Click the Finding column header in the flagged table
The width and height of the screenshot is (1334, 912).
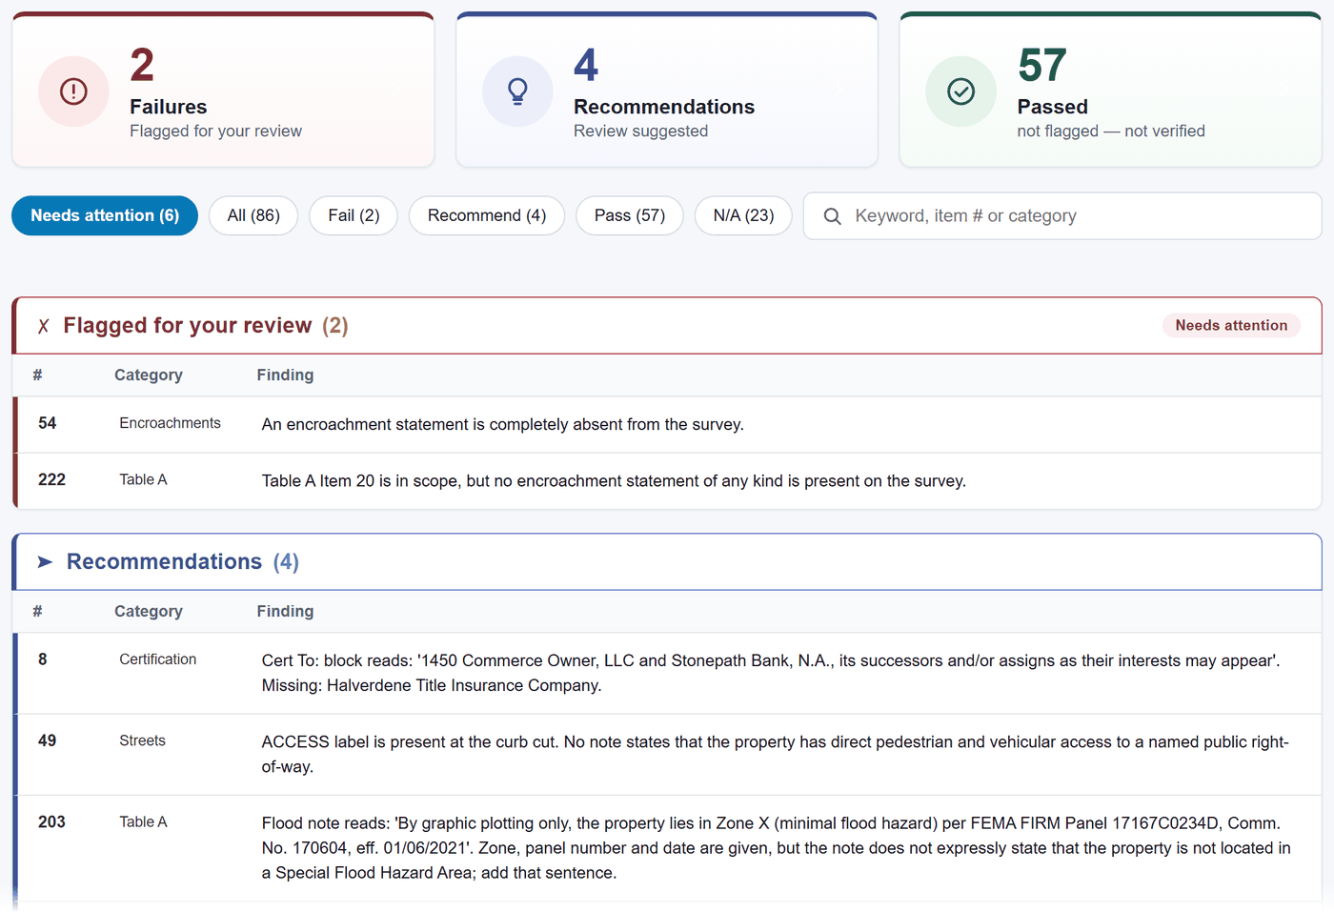click(285, 375)
